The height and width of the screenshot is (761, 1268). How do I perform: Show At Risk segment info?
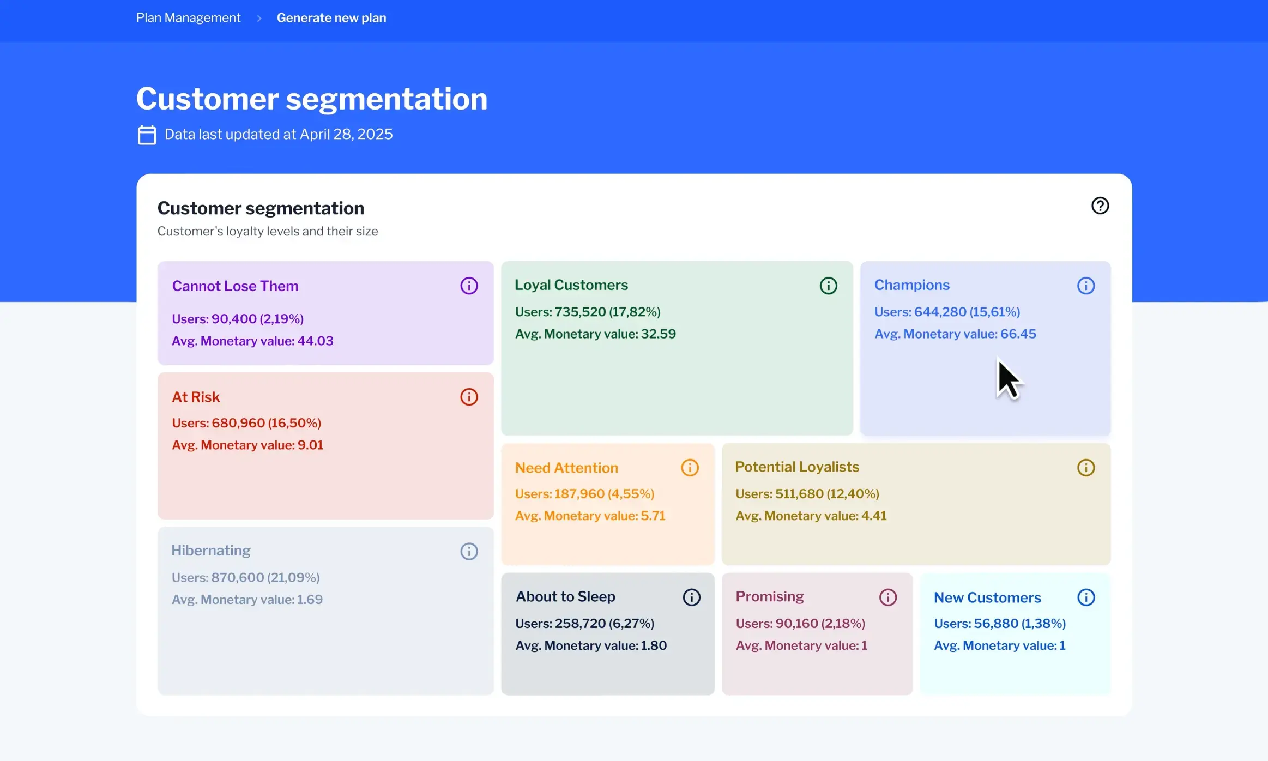coord(469,397)
